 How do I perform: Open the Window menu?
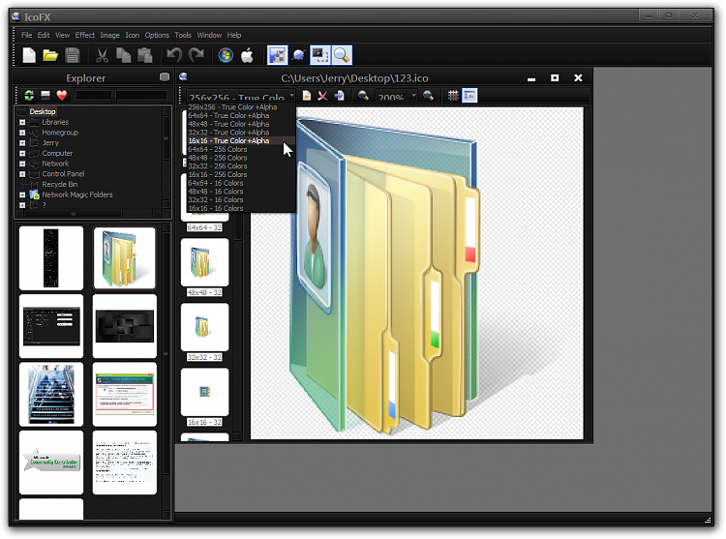tap(209, 35)
